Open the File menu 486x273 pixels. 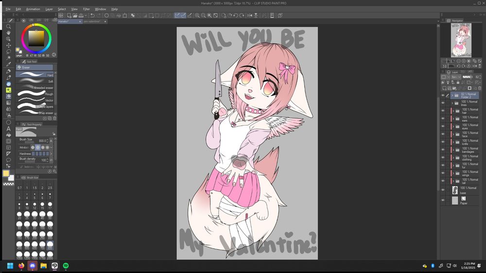8,9
